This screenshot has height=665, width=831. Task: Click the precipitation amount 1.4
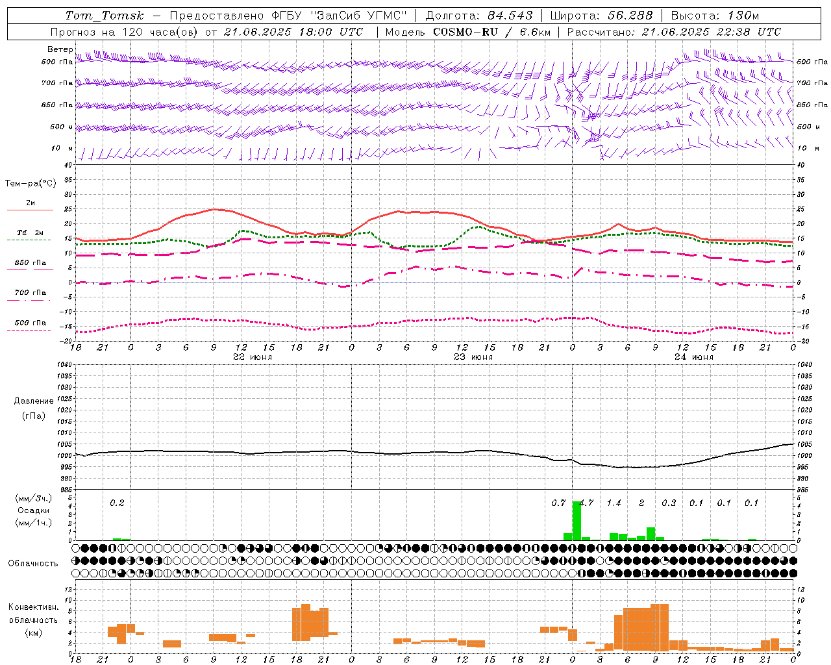tap(614, 503)
